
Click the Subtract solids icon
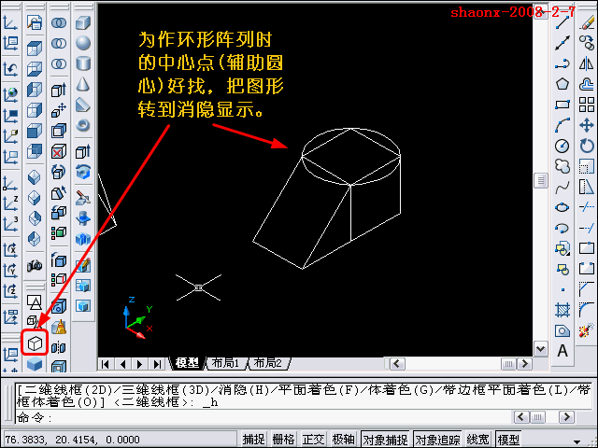pyautogui.click(x=59, y=43)
